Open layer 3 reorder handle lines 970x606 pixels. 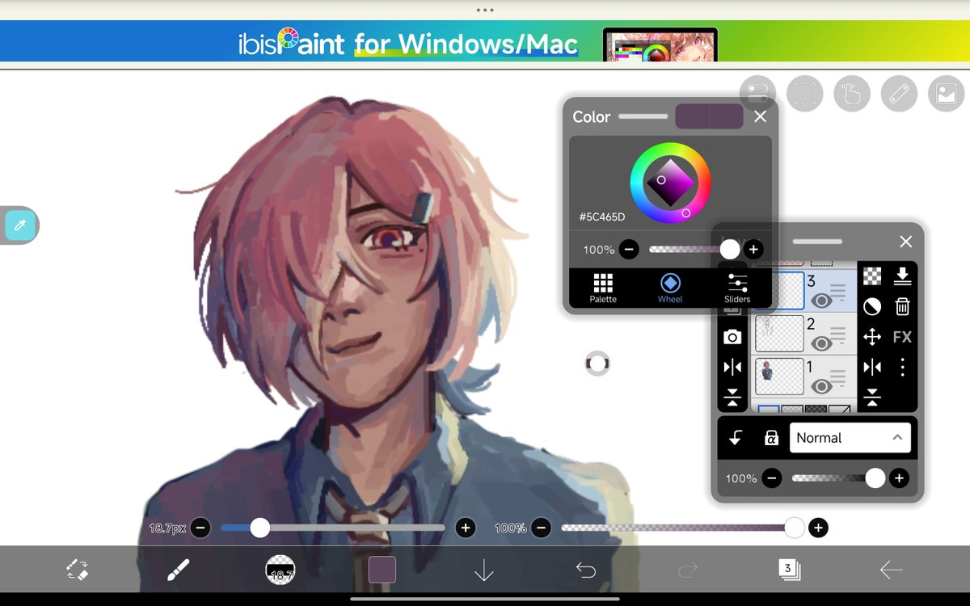click(837, 291)
